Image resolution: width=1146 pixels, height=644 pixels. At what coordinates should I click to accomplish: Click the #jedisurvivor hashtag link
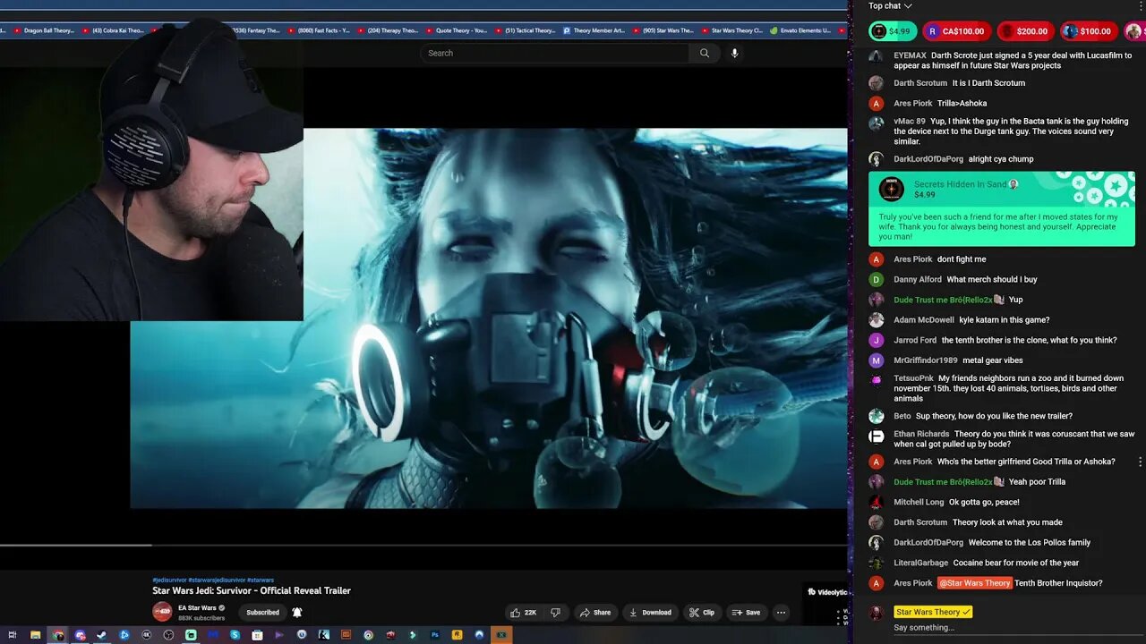(x=169, y=580)
